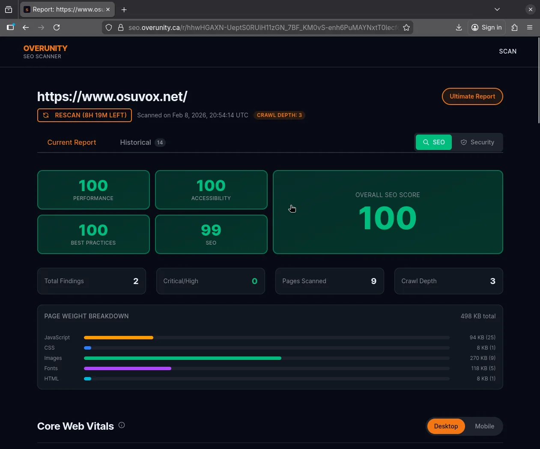Click the Pages Scanned 9 box

330,281
